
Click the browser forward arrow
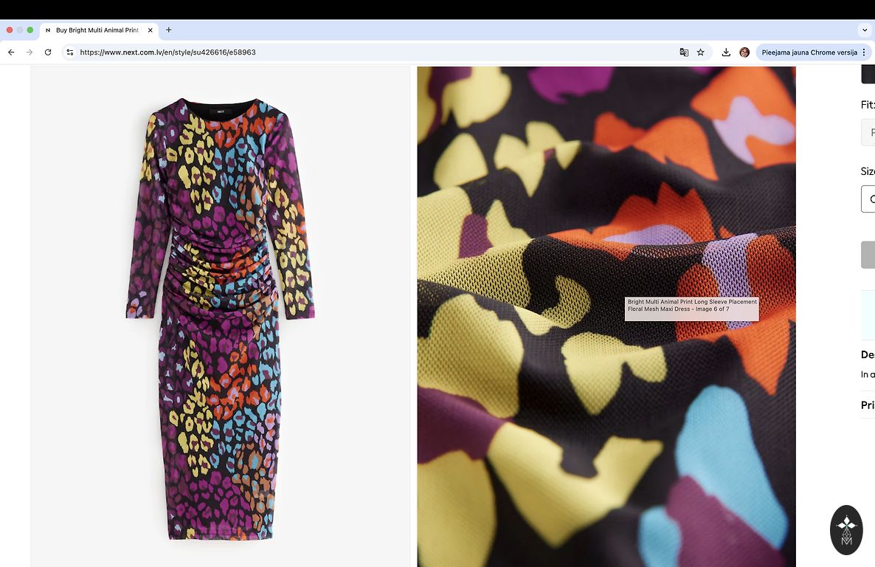[30, 52]
